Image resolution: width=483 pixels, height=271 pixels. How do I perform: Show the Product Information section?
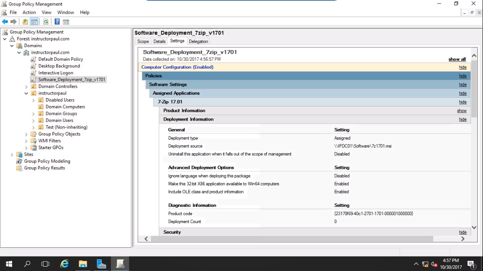pos(462,111)
